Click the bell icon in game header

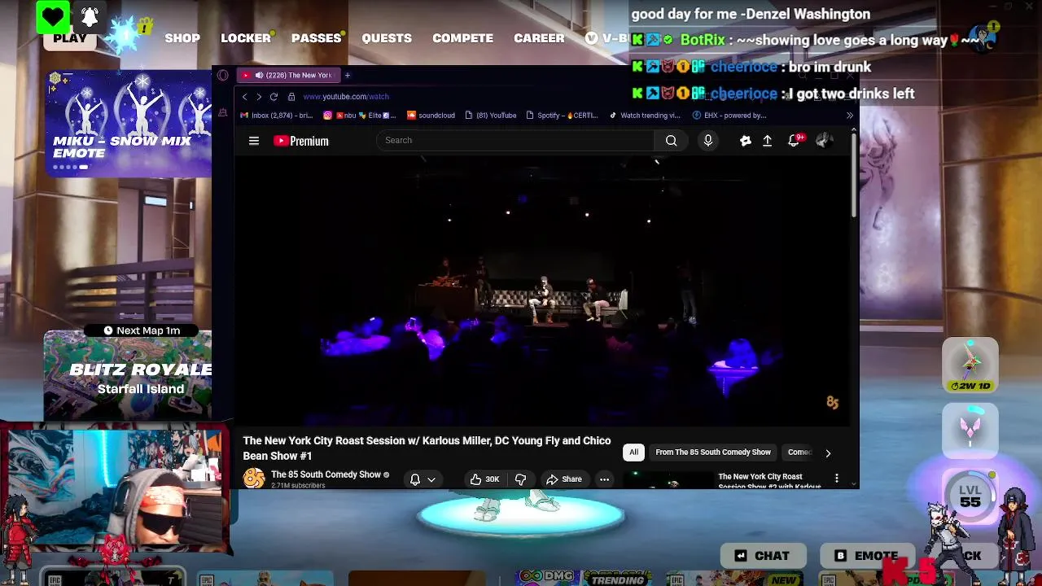(x=90, y=17)
